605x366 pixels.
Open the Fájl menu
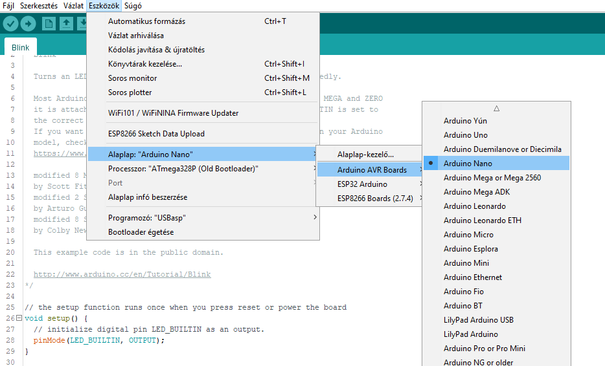point(8,6)
